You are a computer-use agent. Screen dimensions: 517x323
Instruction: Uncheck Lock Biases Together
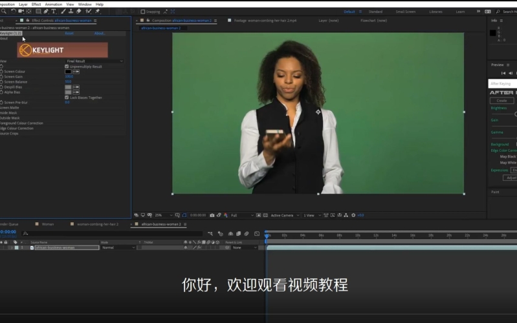(x=67, y=98)
